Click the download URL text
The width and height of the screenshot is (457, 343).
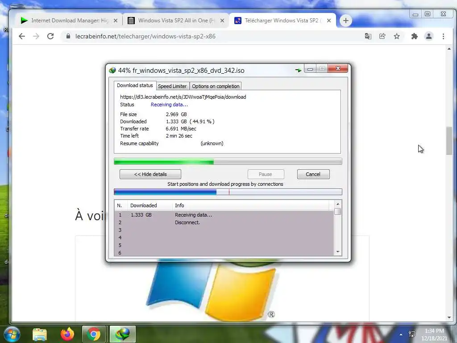coord(183,97)
